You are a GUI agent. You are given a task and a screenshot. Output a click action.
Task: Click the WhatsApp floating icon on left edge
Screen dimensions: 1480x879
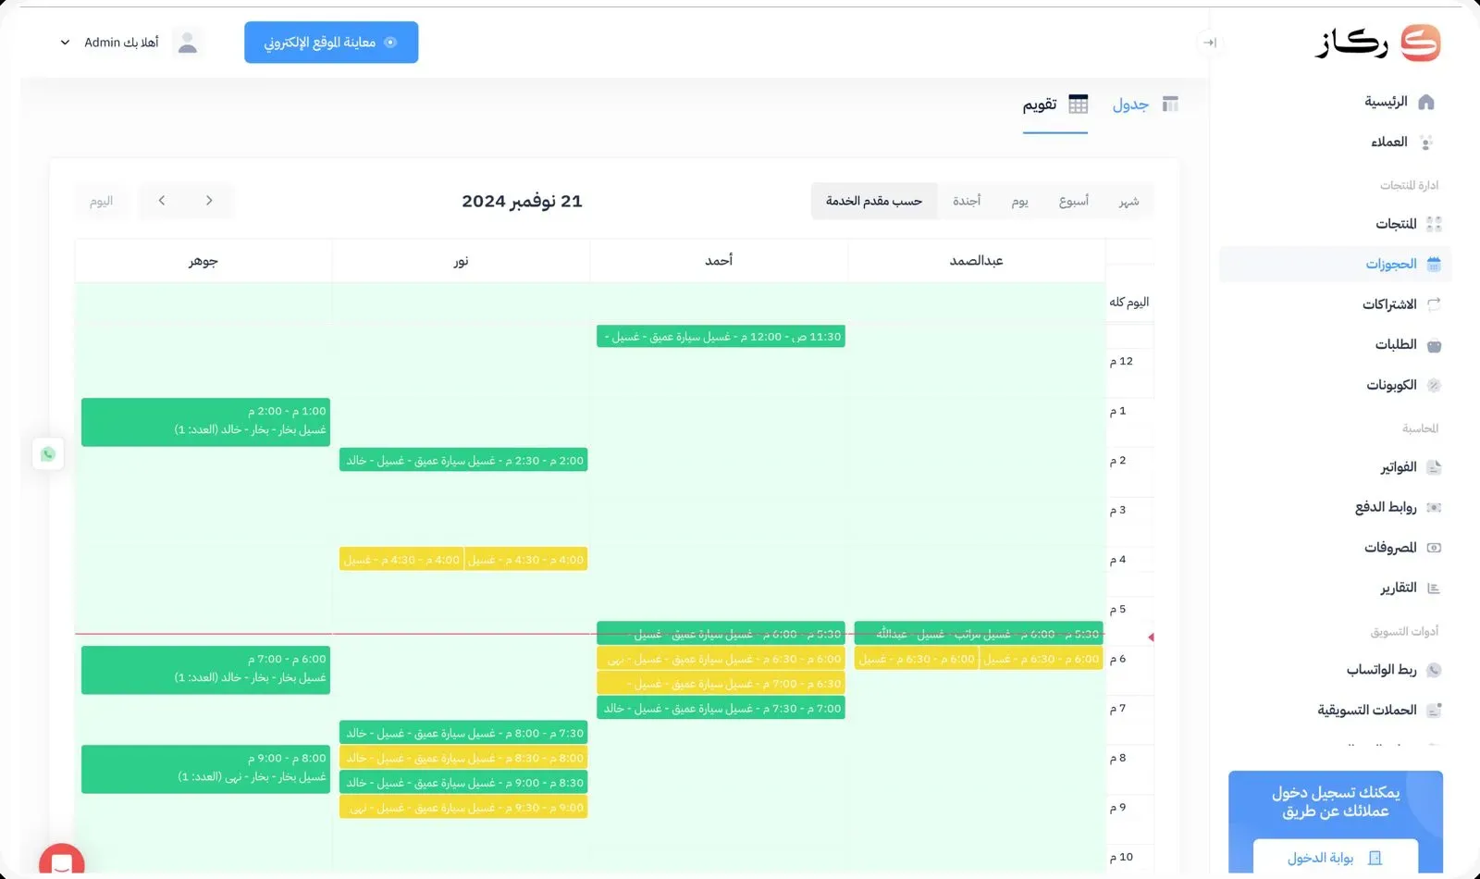(x=48, y=454)
